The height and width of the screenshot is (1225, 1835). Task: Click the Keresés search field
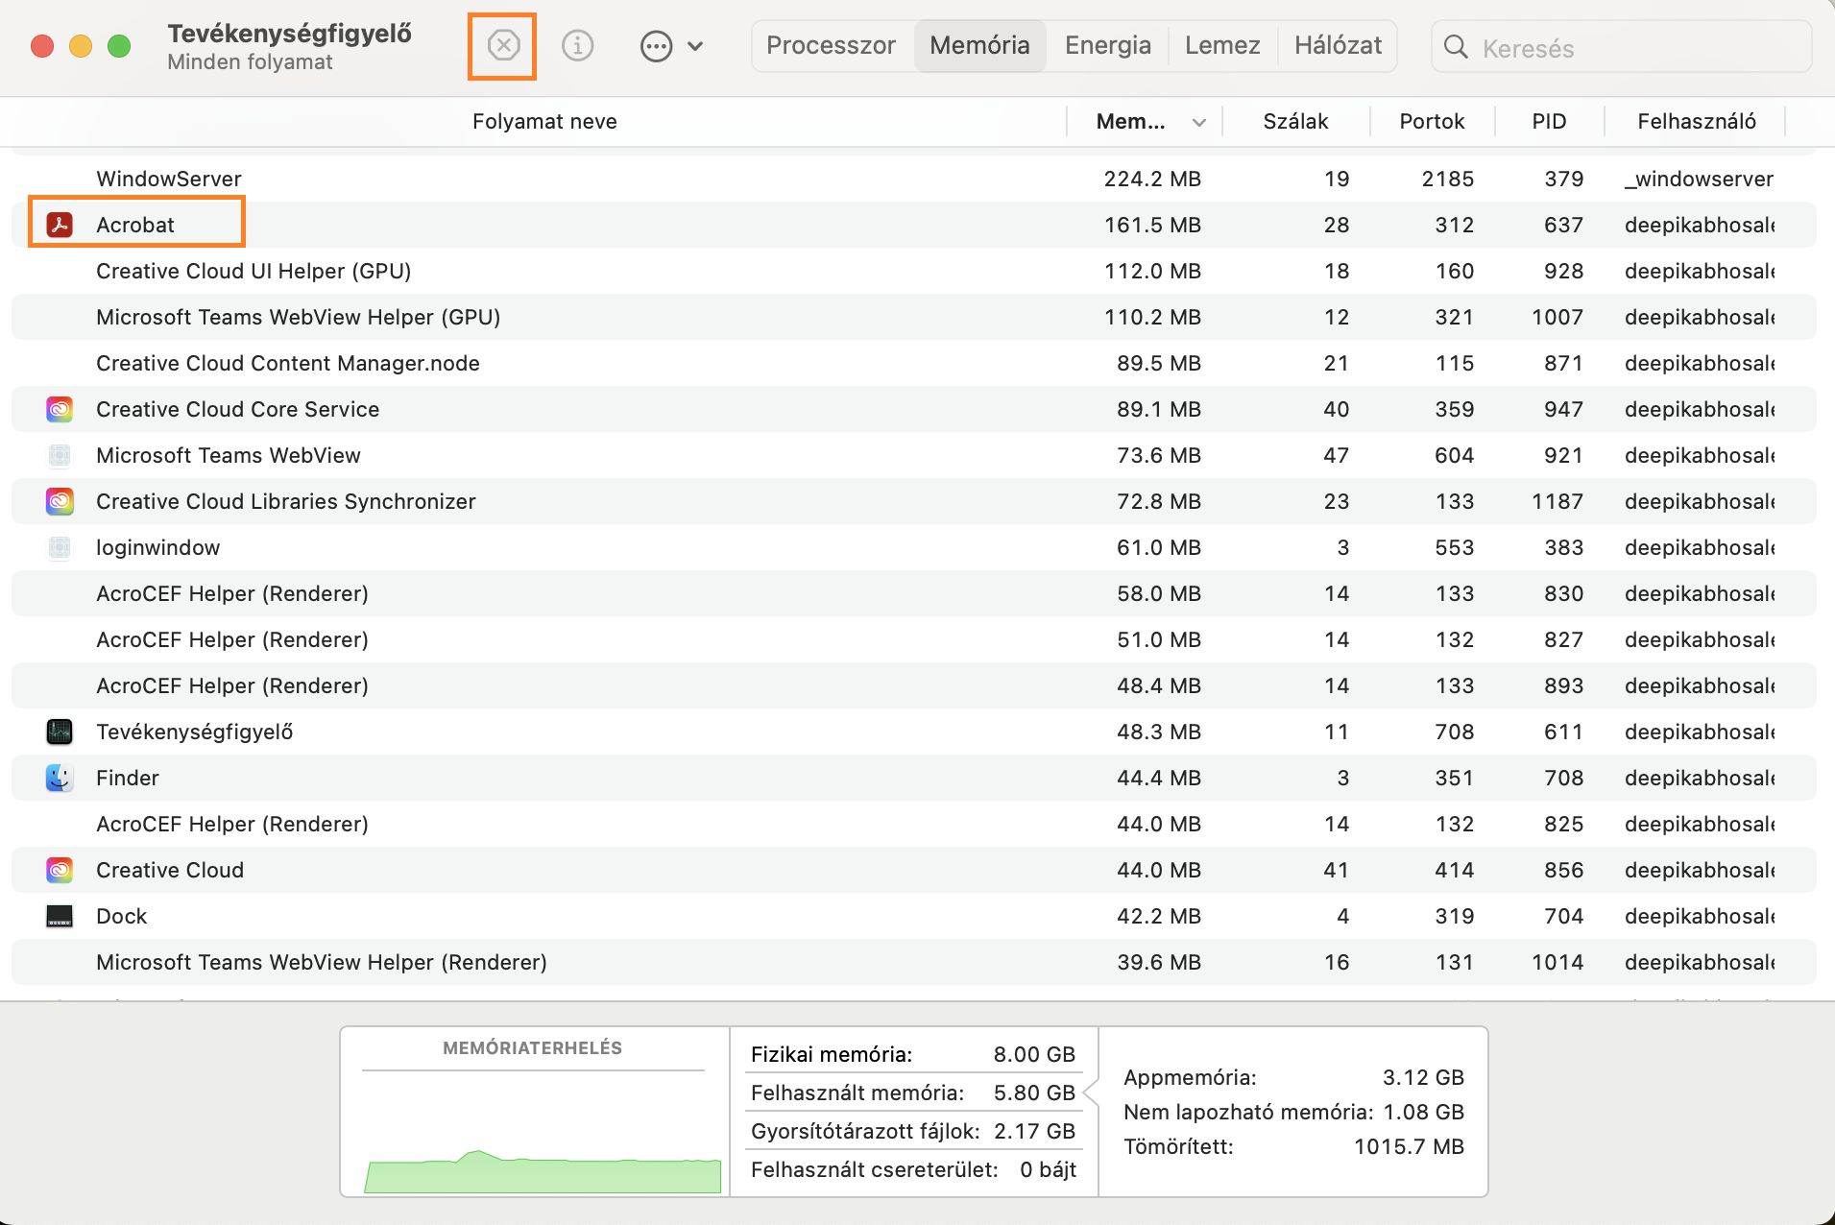click(x=1632, y=48)
